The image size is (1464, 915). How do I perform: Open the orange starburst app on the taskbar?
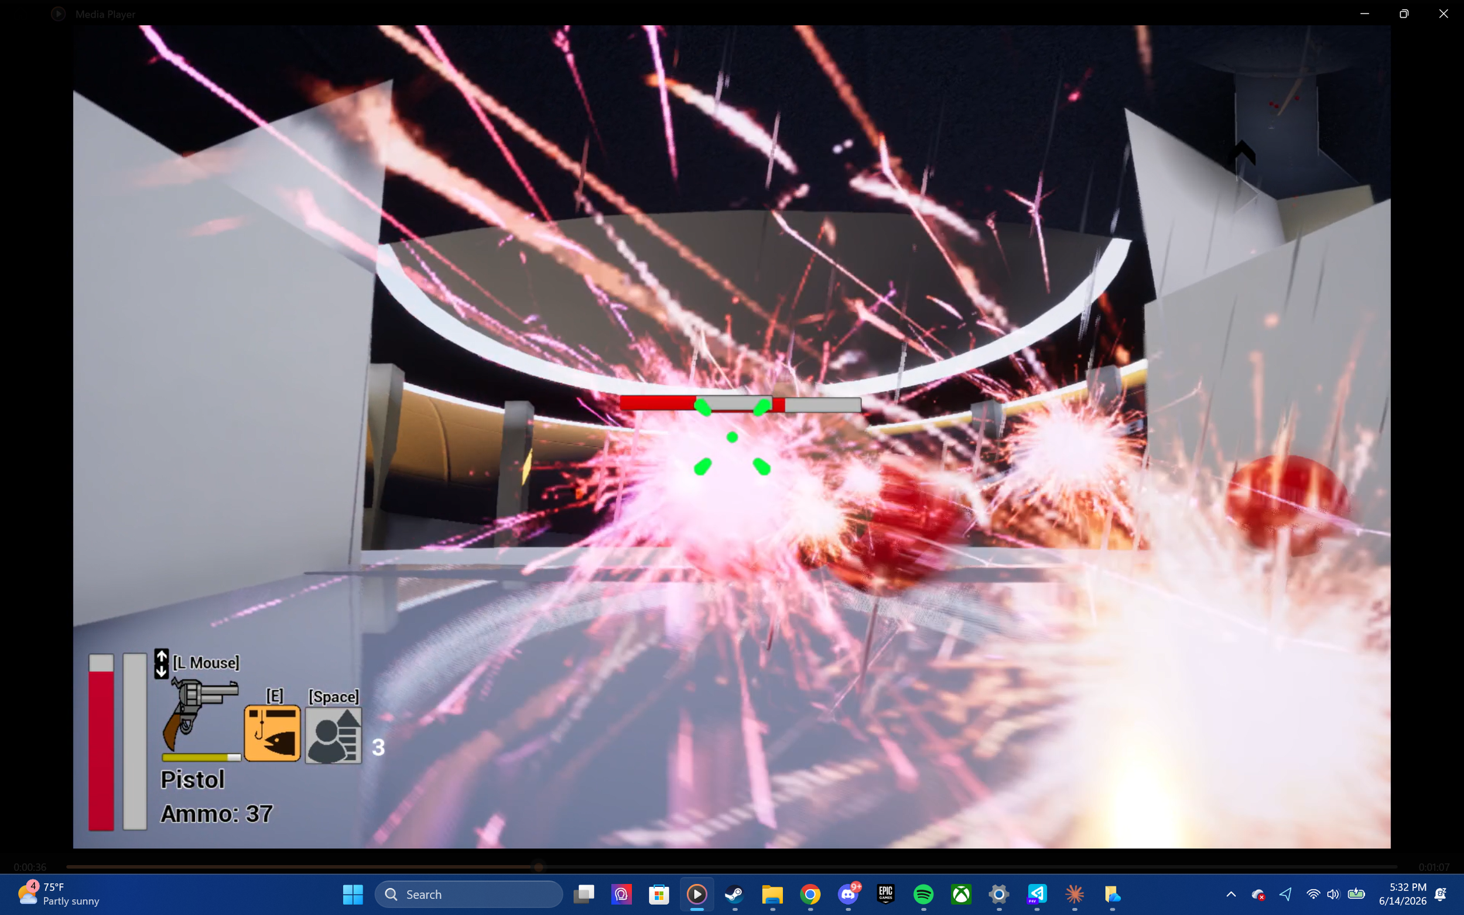click(1075, 894)
